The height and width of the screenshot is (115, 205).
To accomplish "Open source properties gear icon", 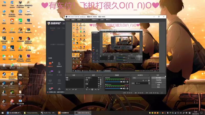I will tap(92, 89).
